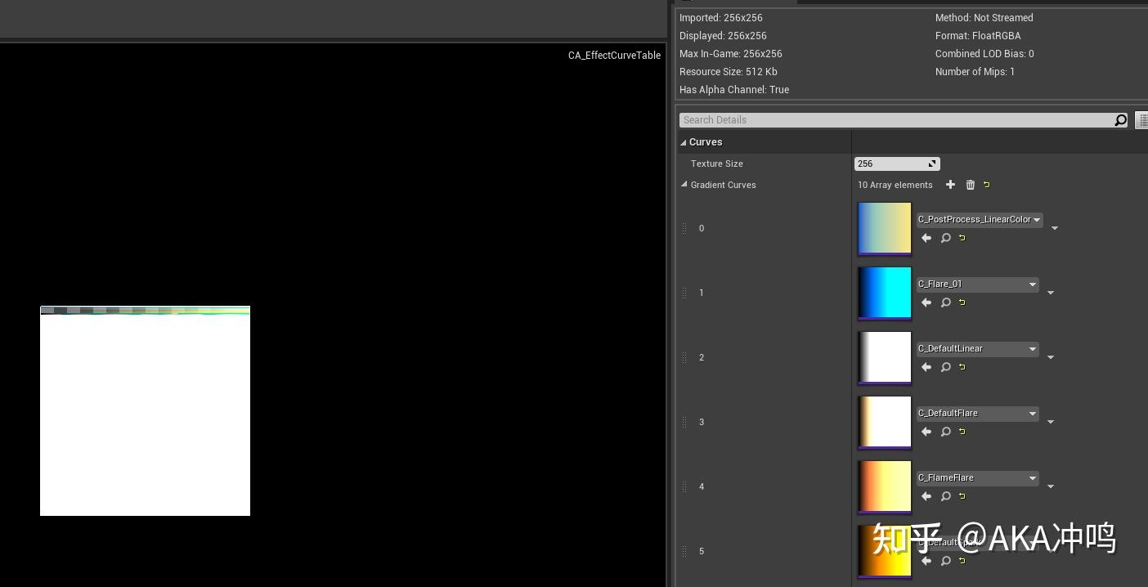Reset Gradient Curves array to default
This screenshot has height=587, width=1148.
click(x=986, y=185)
